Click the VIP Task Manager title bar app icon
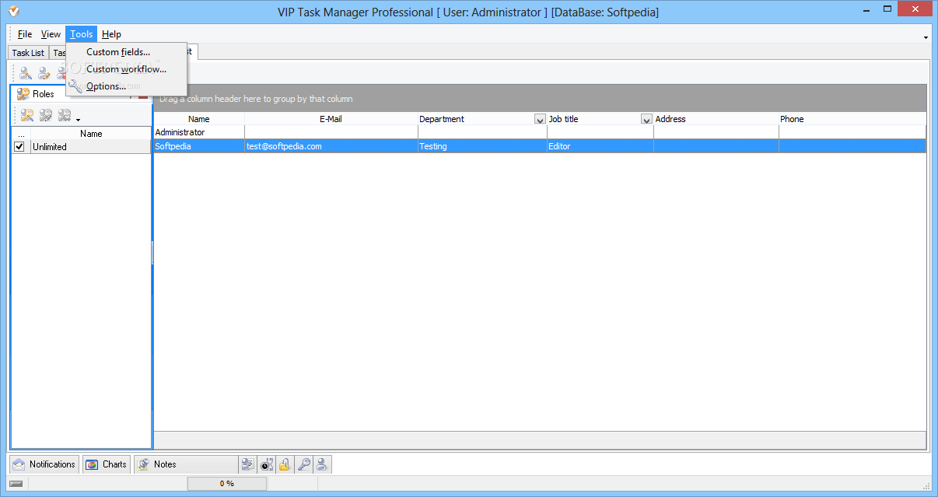 click(13, 12)
